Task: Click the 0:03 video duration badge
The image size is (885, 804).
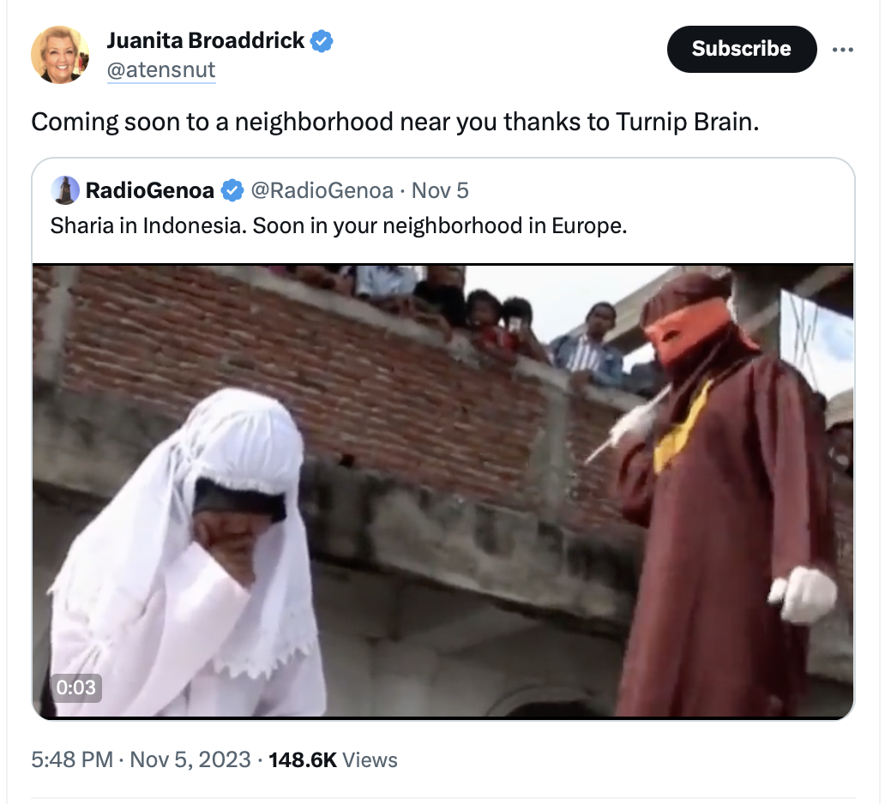Action: [76, 687]
